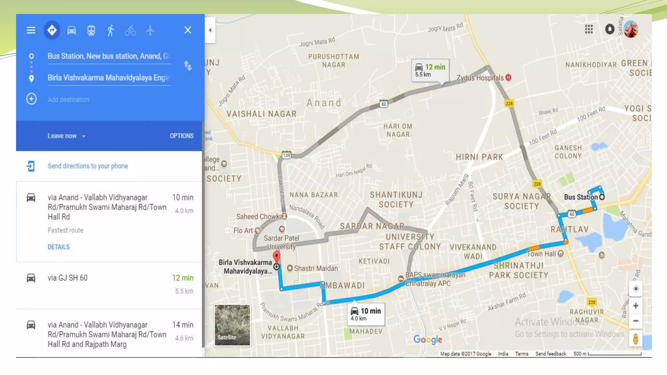Swap starting point and destination

(188, 66)
